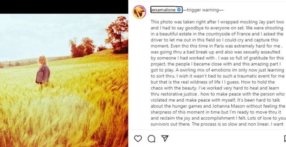Open comments via the speech bubble icon

[151, 138]
